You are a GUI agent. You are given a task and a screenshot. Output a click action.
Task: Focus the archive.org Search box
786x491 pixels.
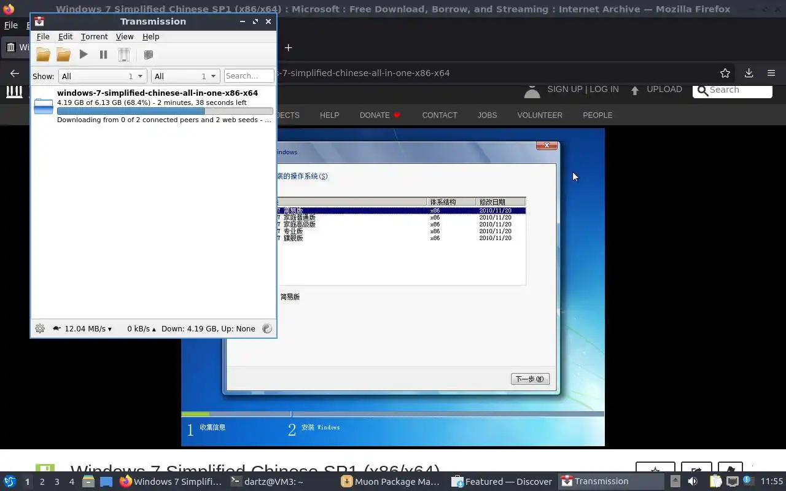(x=733, y=91)
